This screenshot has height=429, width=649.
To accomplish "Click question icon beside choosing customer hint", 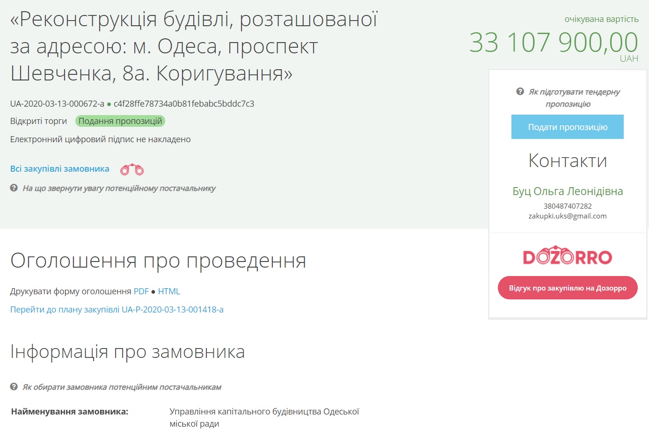I will (14, 387).
